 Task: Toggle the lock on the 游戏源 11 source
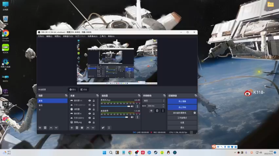click(x=94, y=101)
